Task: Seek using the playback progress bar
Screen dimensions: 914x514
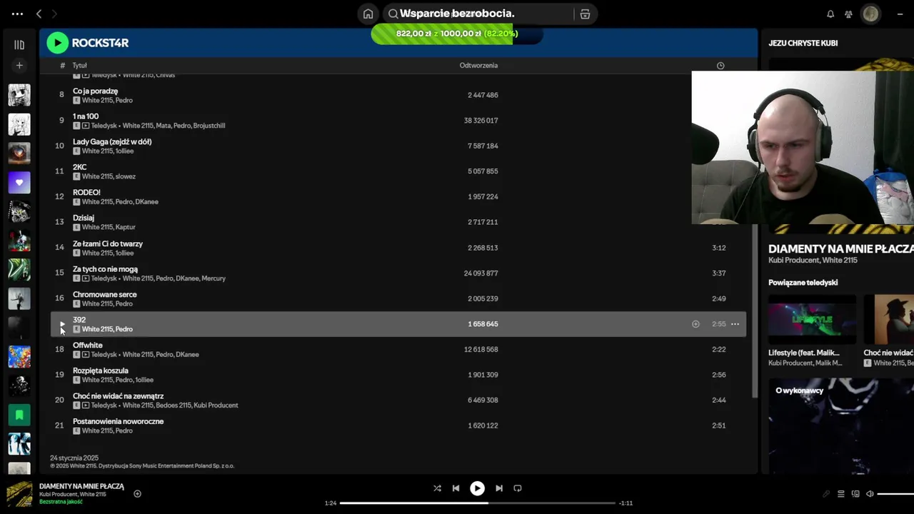Action: (x=477, y=503)
